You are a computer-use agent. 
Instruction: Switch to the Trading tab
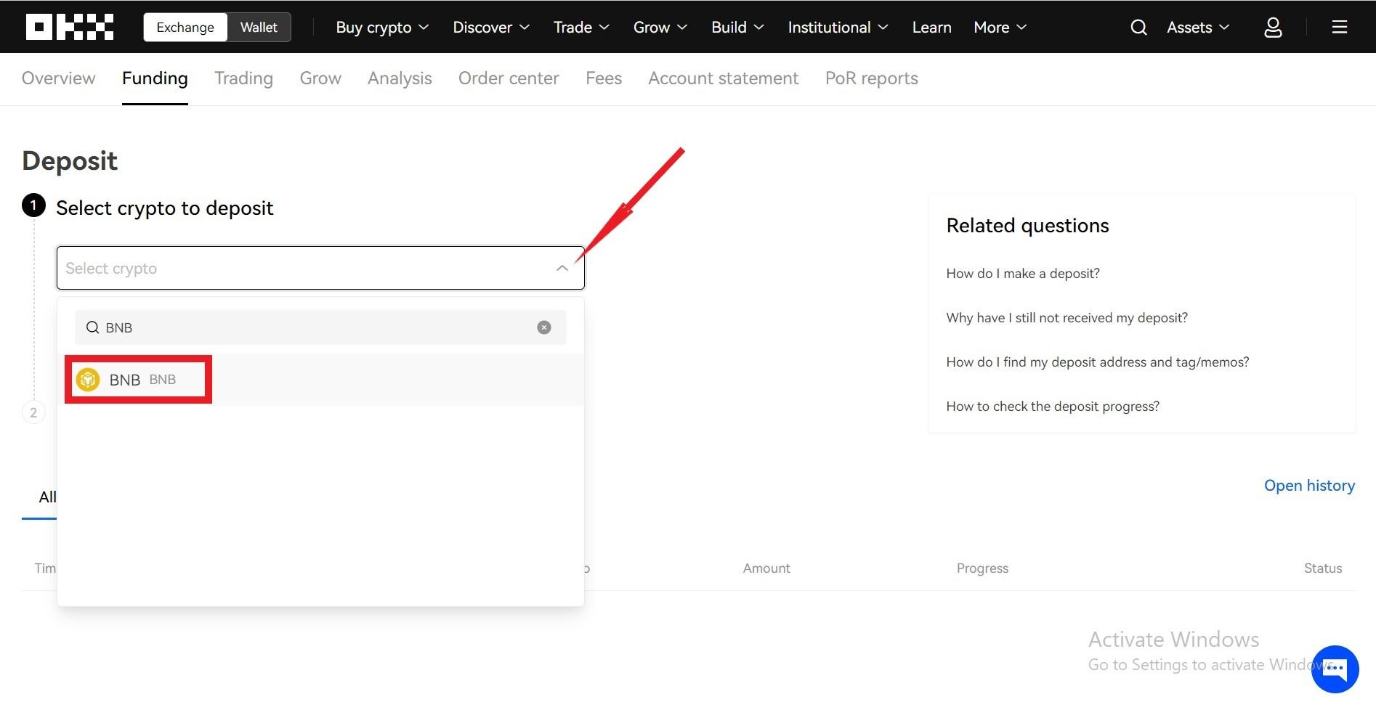[x=243, y=78]
